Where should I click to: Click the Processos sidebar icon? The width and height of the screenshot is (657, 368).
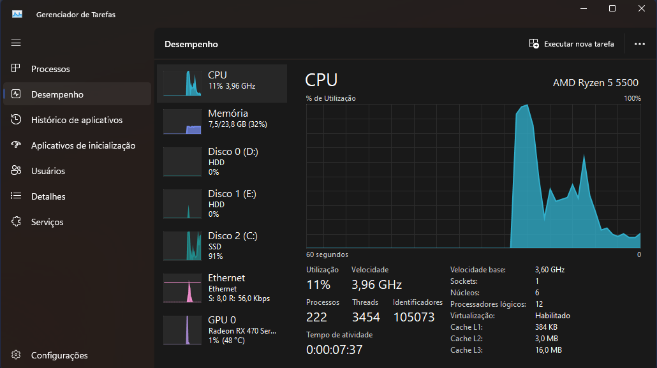click(x=16, y=68)
